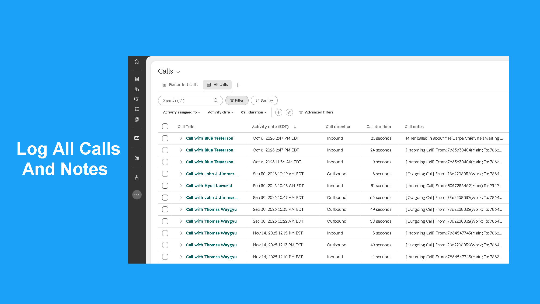Add a quick filter with the plus circle
The height and width of the screenshot is (304, 540).
(x=279, y=112)
